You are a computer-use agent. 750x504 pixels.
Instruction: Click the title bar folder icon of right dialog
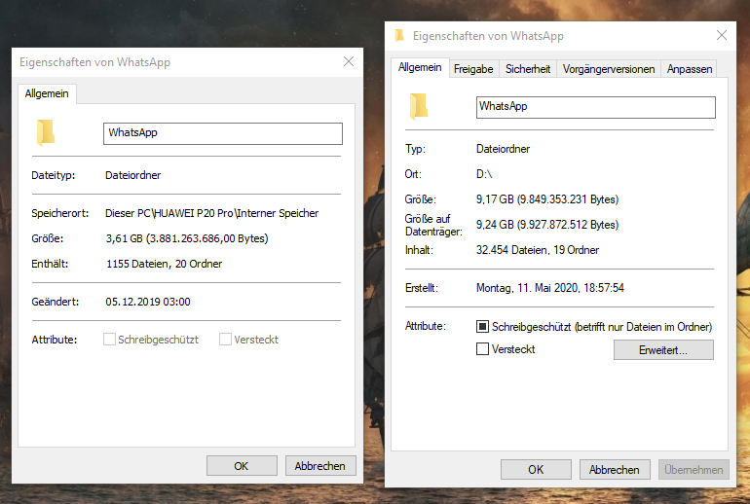coord(399,36)
